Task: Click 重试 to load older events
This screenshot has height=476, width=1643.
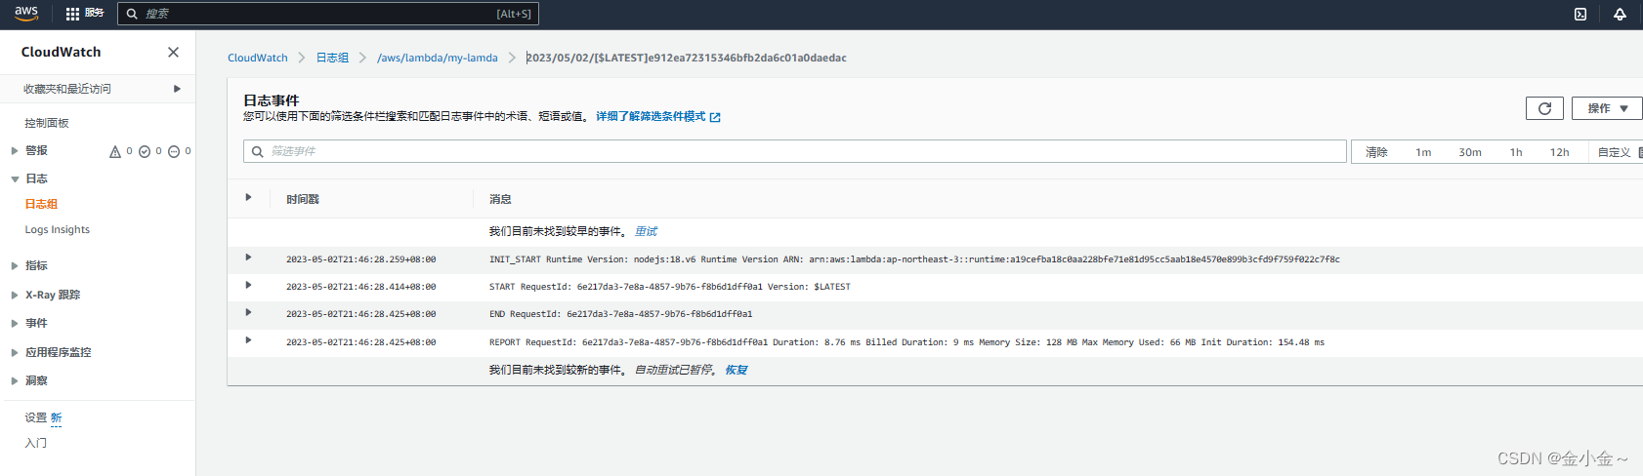Action: [646, 231]
